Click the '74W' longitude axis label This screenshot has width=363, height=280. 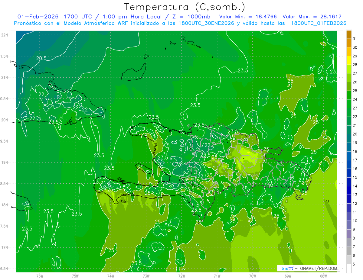111,276
